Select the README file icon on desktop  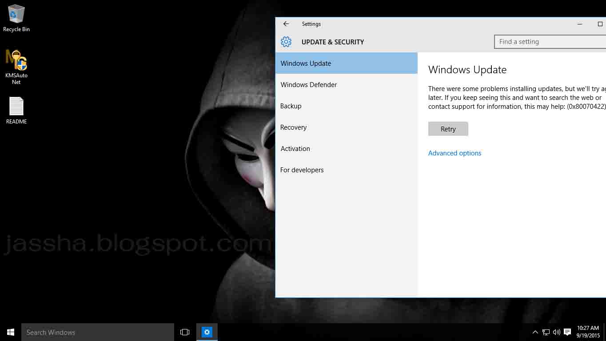[x=16, y=111]
